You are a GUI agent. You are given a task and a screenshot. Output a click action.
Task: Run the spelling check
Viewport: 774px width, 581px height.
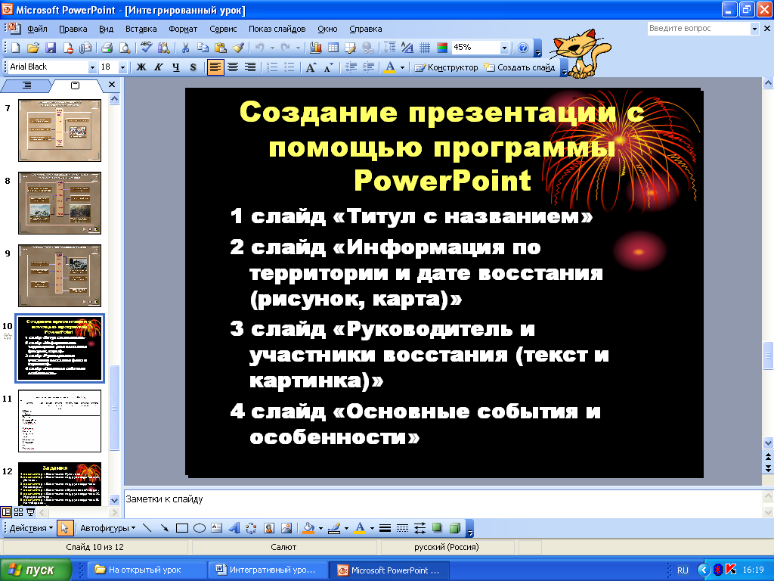pos(146,48)
